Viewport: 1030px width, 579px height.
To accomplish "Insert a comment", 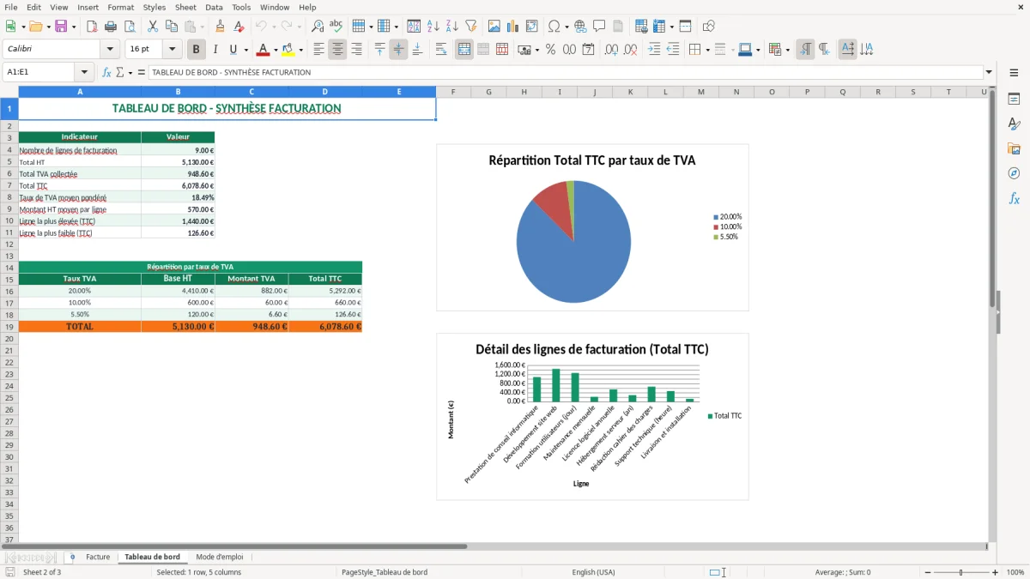I will coord(599,27).
